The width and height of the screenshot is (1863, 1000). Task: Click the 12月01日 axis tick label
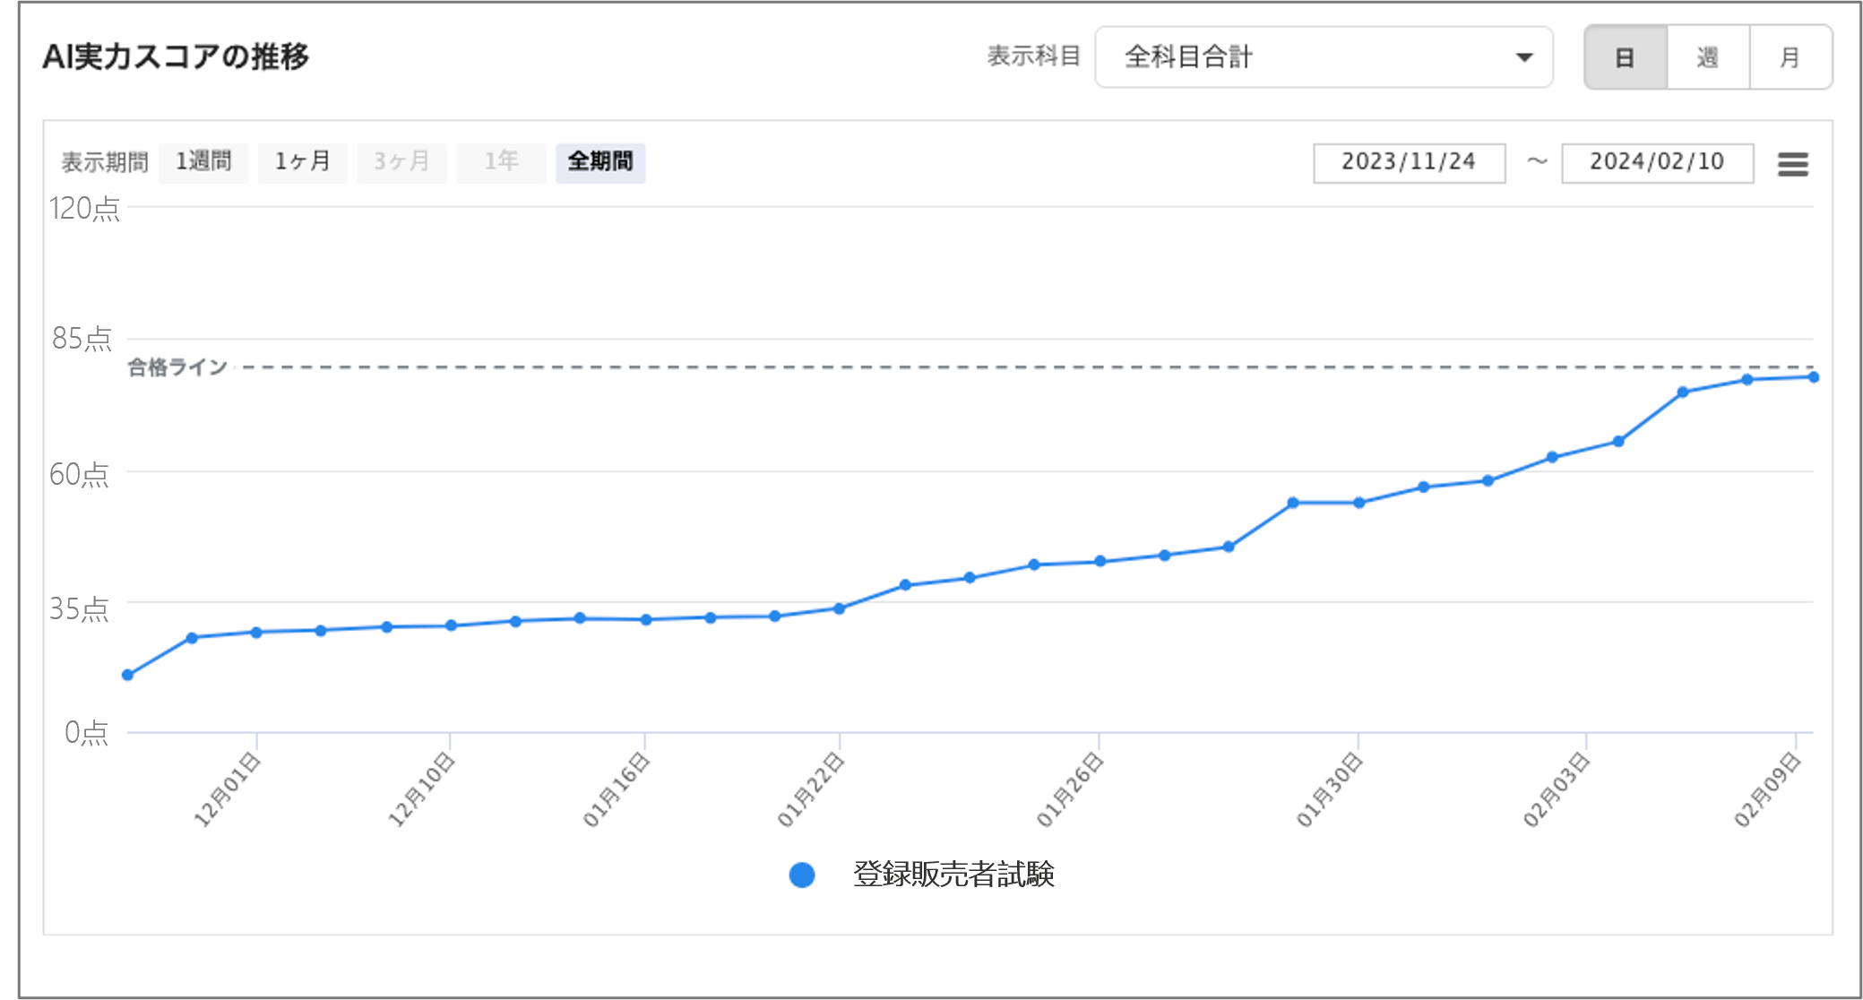pos(228,790)
